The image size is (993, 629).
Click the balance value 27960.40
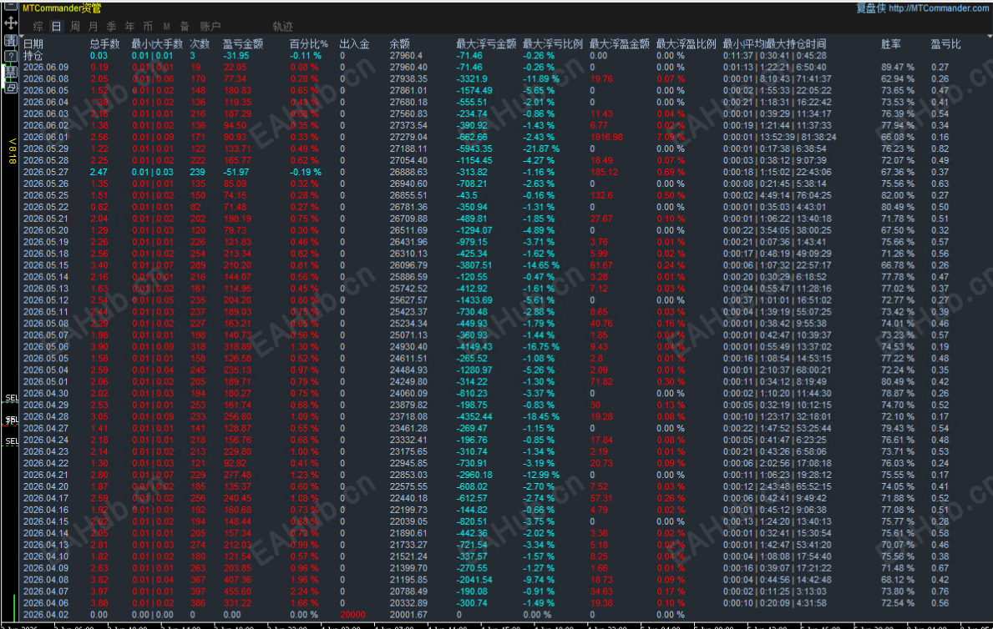pyautogui.click(x=408, y=67)
